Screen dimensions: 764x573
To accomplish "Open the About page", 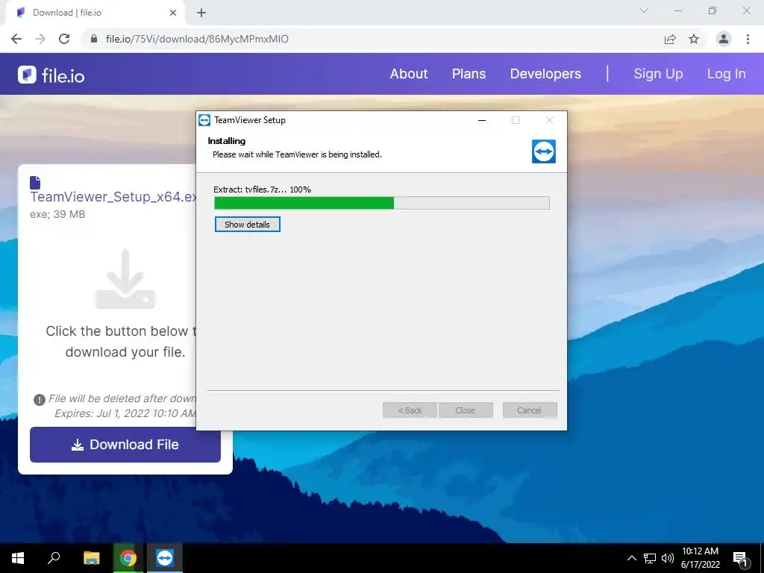I will (x=408, y=74).
